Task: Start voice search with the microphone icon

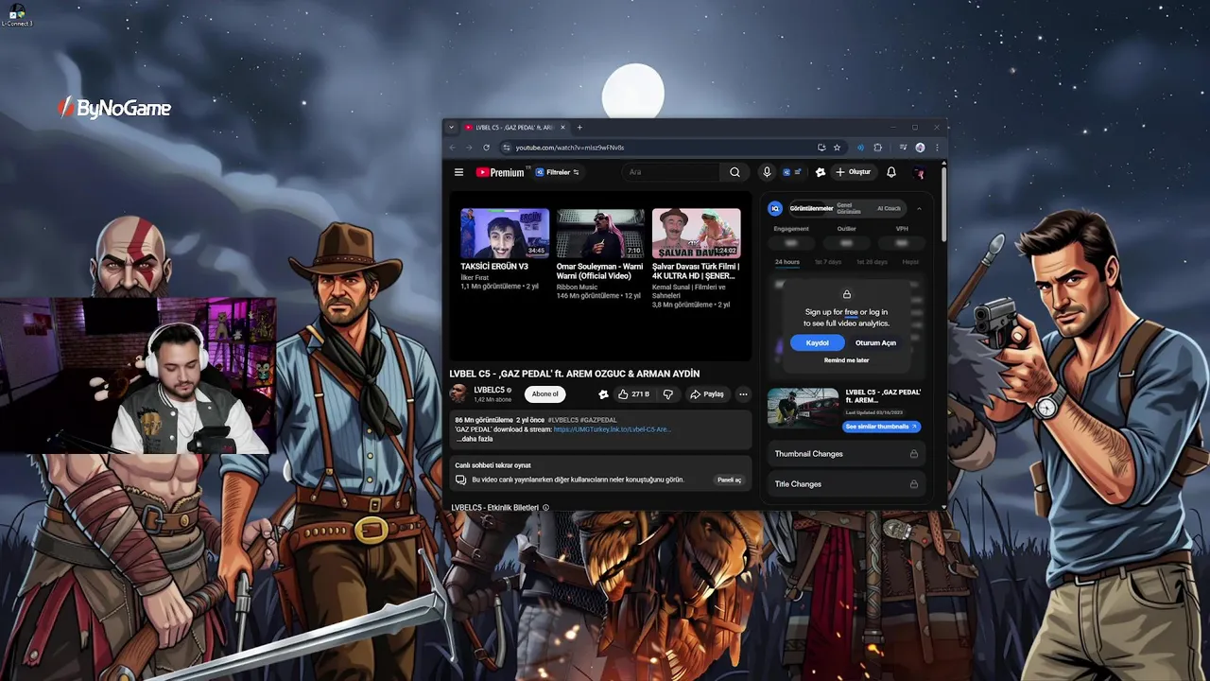Action: [767, 172]
